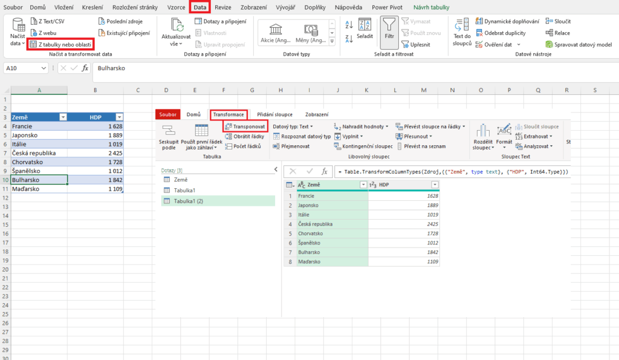Image resolution: width=619 pixels, height=360 pixels.
Task: Collapse the Dotazy queries pane
Action: coord(276,170)
